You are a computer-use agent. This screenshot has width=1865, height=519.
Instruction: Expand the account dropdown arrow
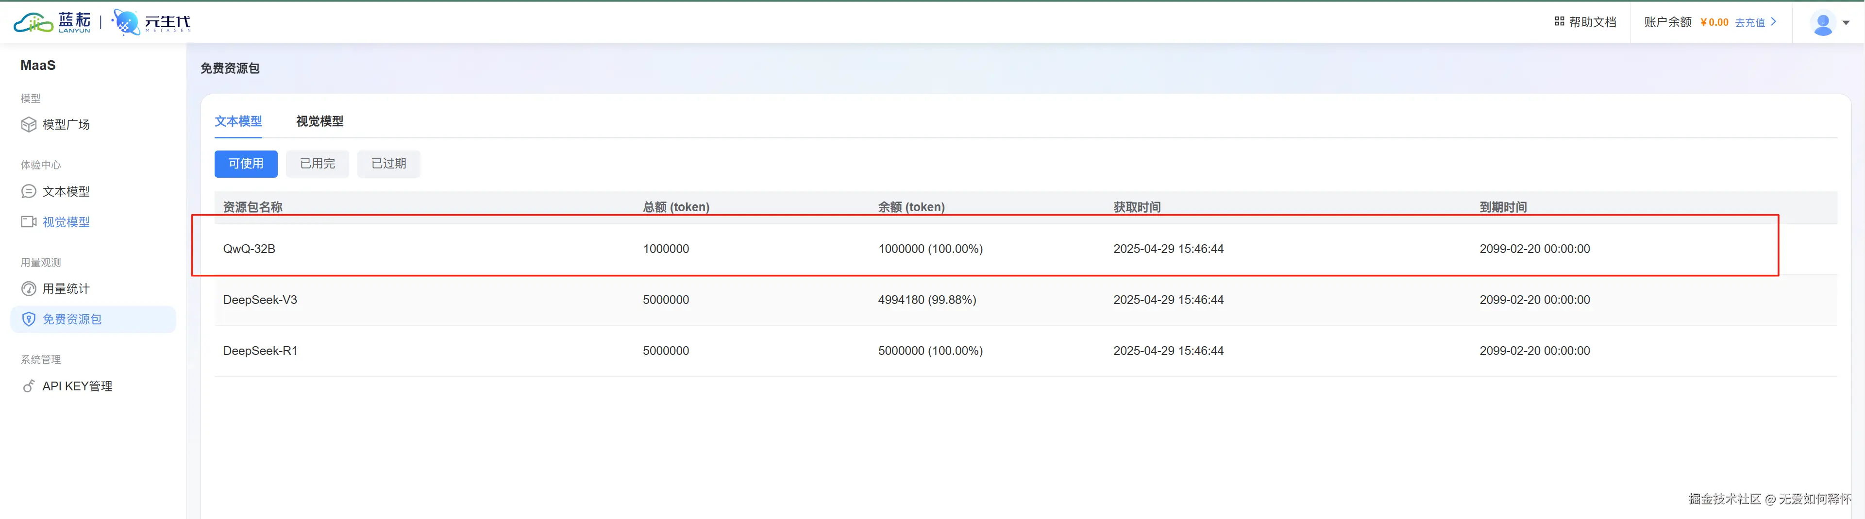click(1846, 22)
